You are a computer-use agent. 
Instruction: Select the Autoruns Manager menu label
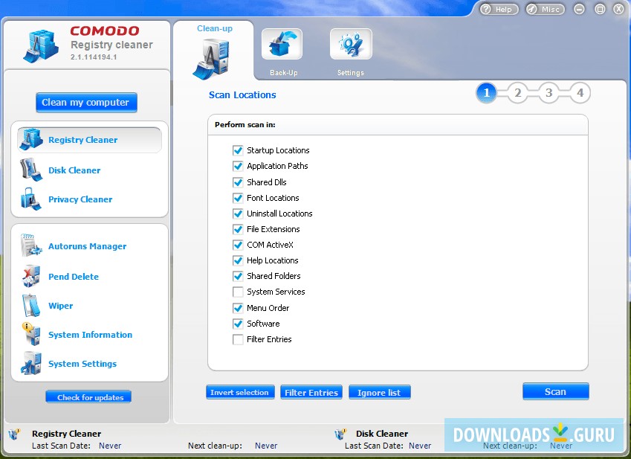[x=87, y=246]
